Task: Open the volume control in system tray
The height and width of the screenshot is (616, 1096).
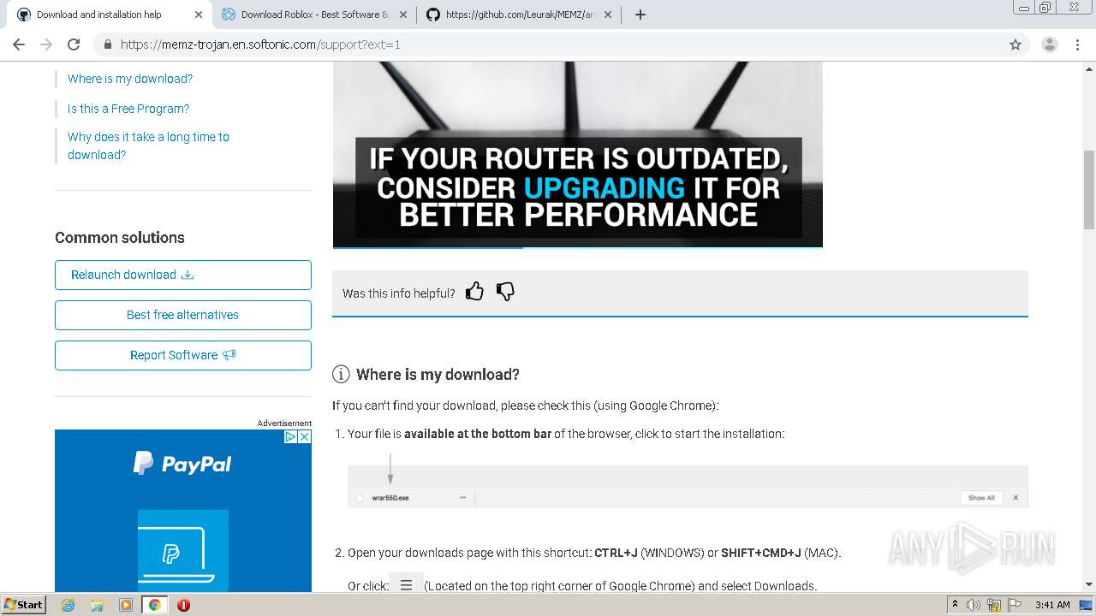Action: pyautogui.click(x=974, y=605)
